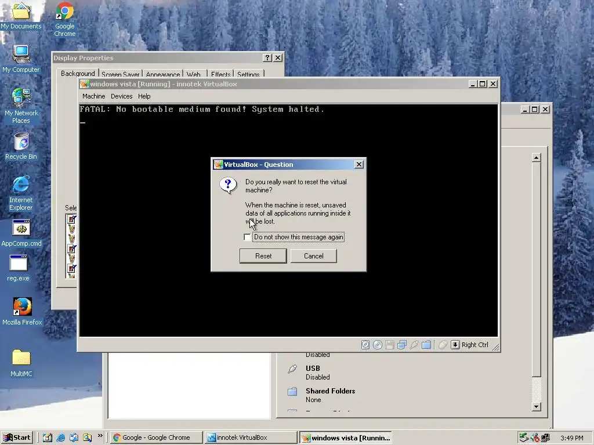The width and height of the screenshot is (594, 445).
Task: Enable 'Do not show this message again'
Action: (x=247, y=237)
